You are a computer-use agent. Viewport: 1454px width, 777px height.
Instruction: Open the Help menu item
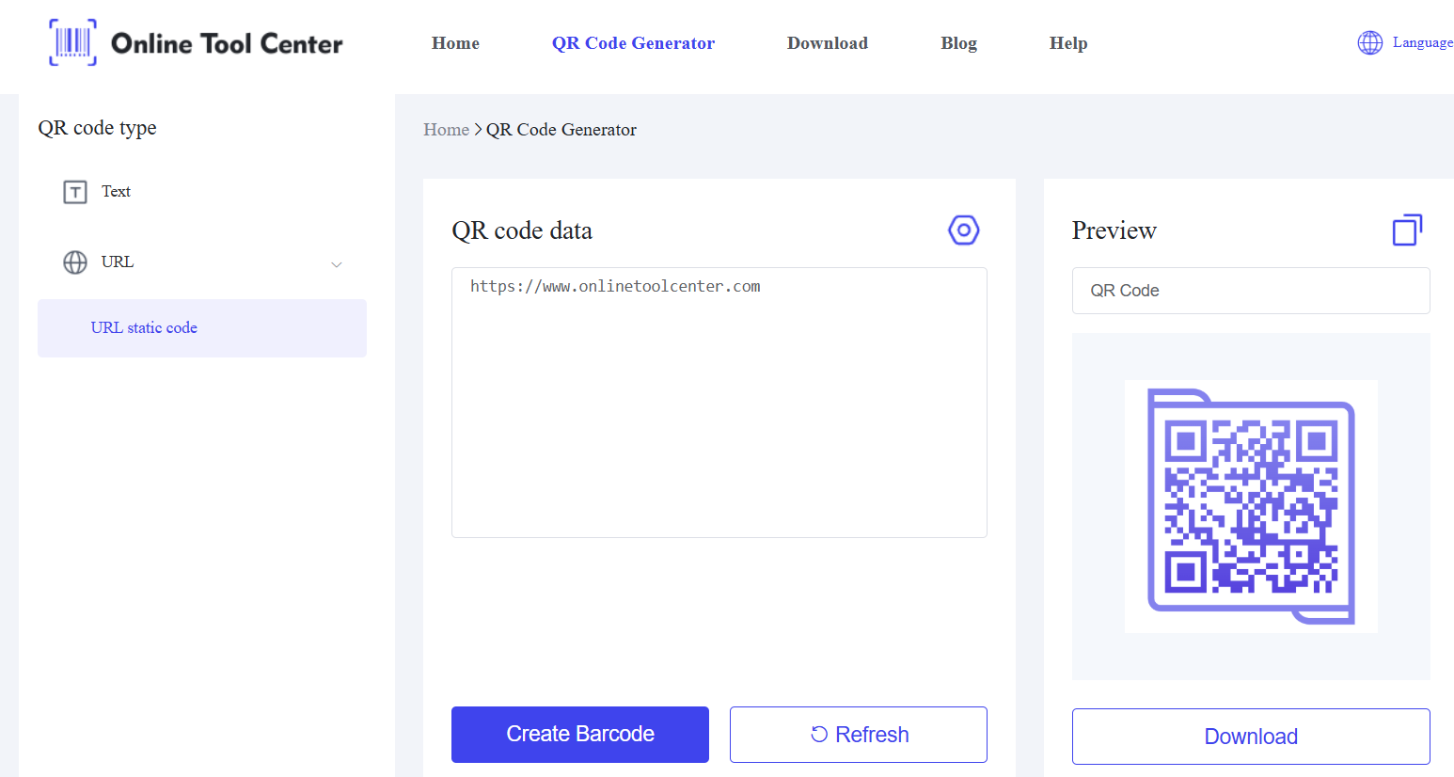point(1068,43)
